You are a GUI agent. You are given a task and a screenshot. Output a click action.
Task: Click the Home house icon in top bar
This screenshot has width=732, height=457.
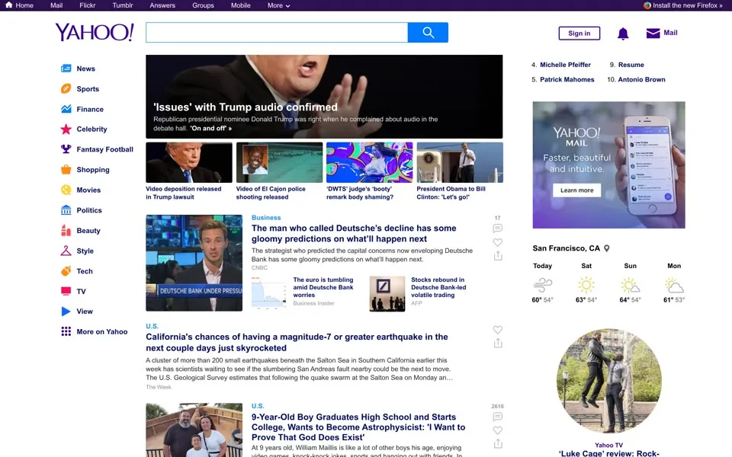click(x=9, y=5)
